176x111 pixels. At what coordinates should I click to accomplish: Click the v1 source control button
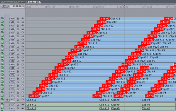click(x=7, y=100)
